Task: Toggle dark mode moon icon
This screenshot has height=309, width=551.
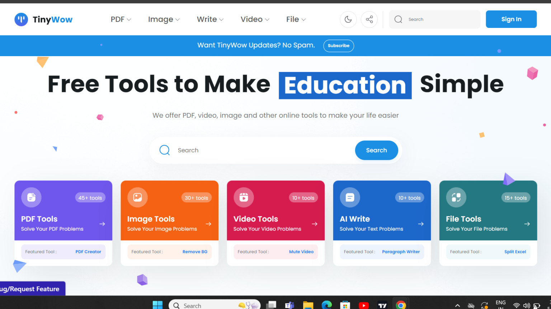Action: point(348,19)
